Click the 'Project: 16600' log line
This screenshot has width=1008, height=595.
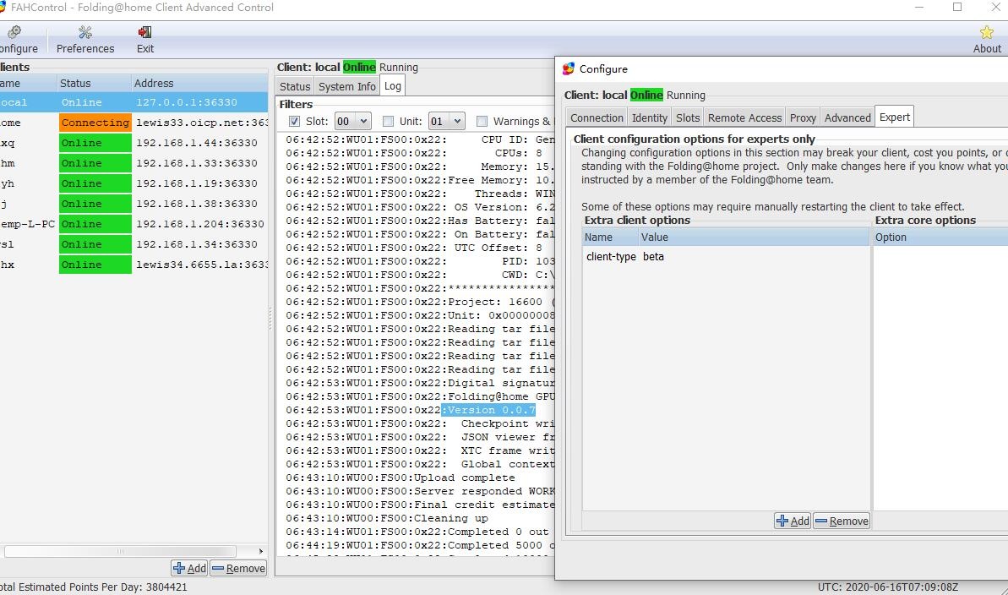[x=421, y=302]
